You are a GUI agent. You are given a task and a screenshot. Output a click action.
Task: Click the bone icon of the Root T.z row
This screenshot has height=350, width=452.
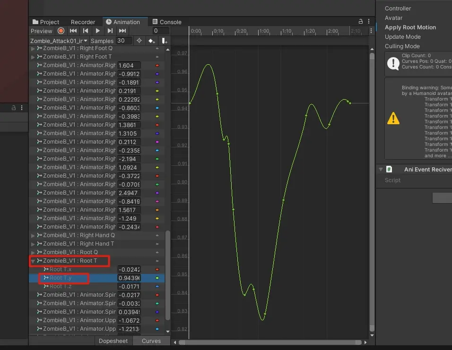coord(46,286)
